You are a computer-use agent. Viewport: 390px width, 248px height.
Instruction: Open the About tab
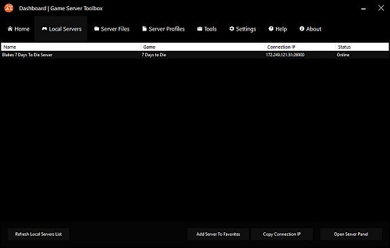(x=310, y=29)
